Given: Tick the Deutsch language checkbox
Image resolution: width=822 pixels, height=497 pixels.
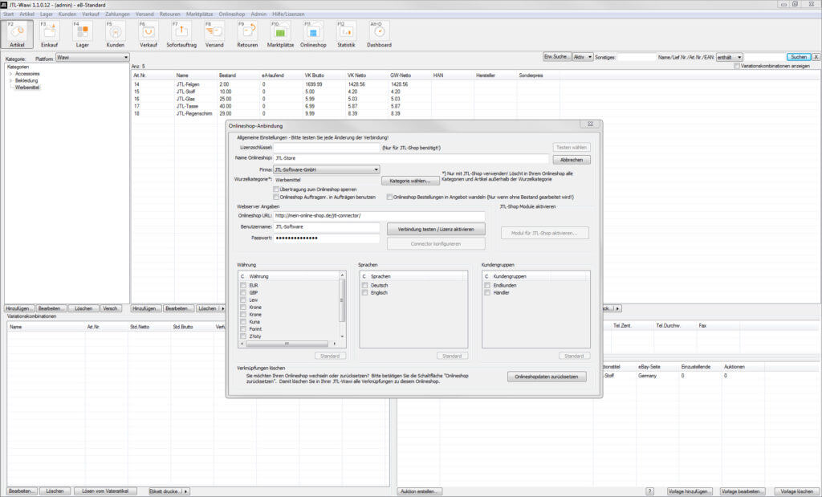Looking at the screenshot, I should pyautogui.click(x=365, y=285).
